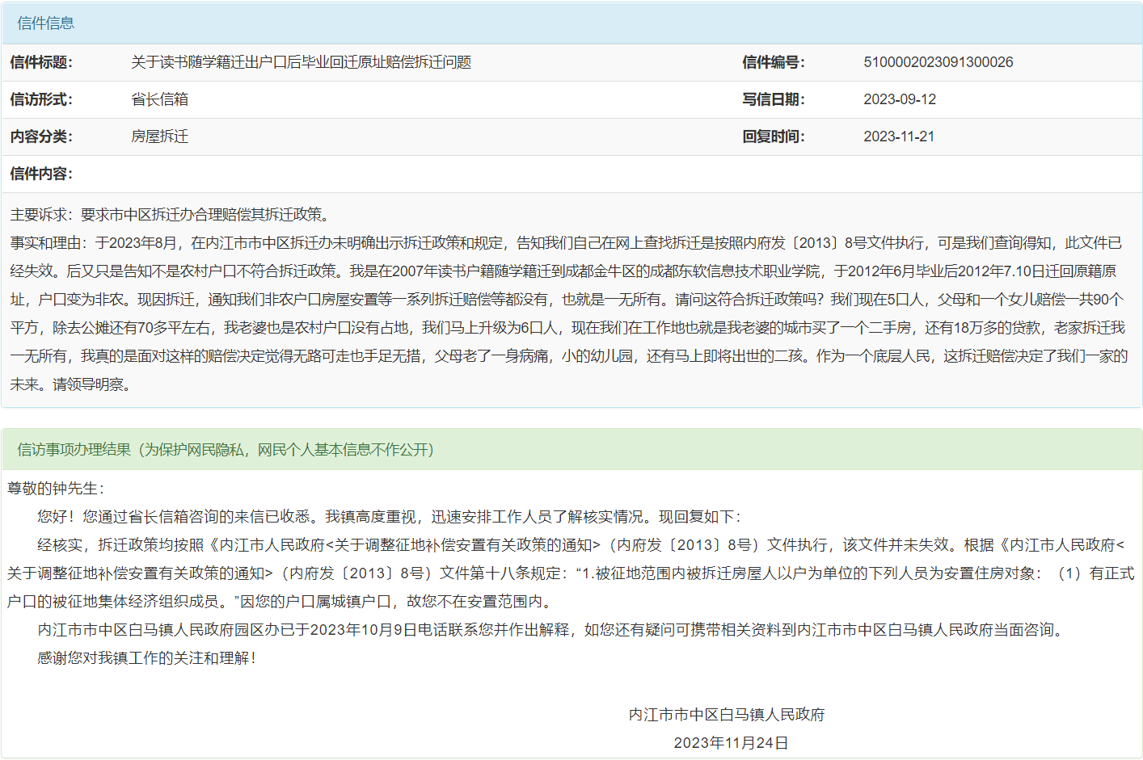Click the letter title about 户口 and 拆迁

(x=301, y=62)
